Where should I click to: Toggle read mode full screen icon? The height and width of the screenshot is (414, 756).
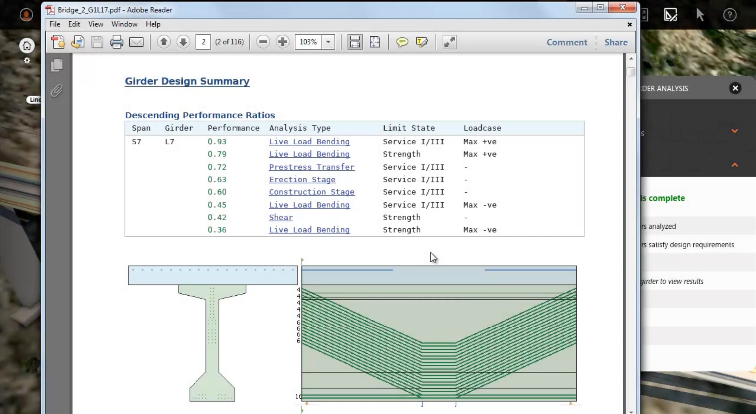pos(449,42)
